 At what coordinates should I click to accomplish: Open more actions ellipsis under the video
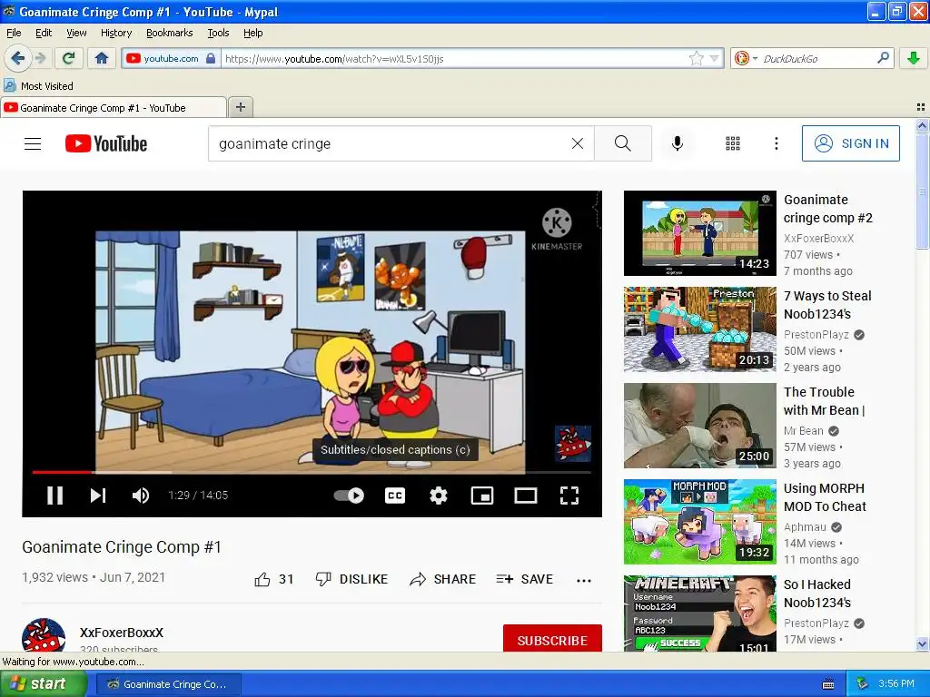click(x=584, y=580)
